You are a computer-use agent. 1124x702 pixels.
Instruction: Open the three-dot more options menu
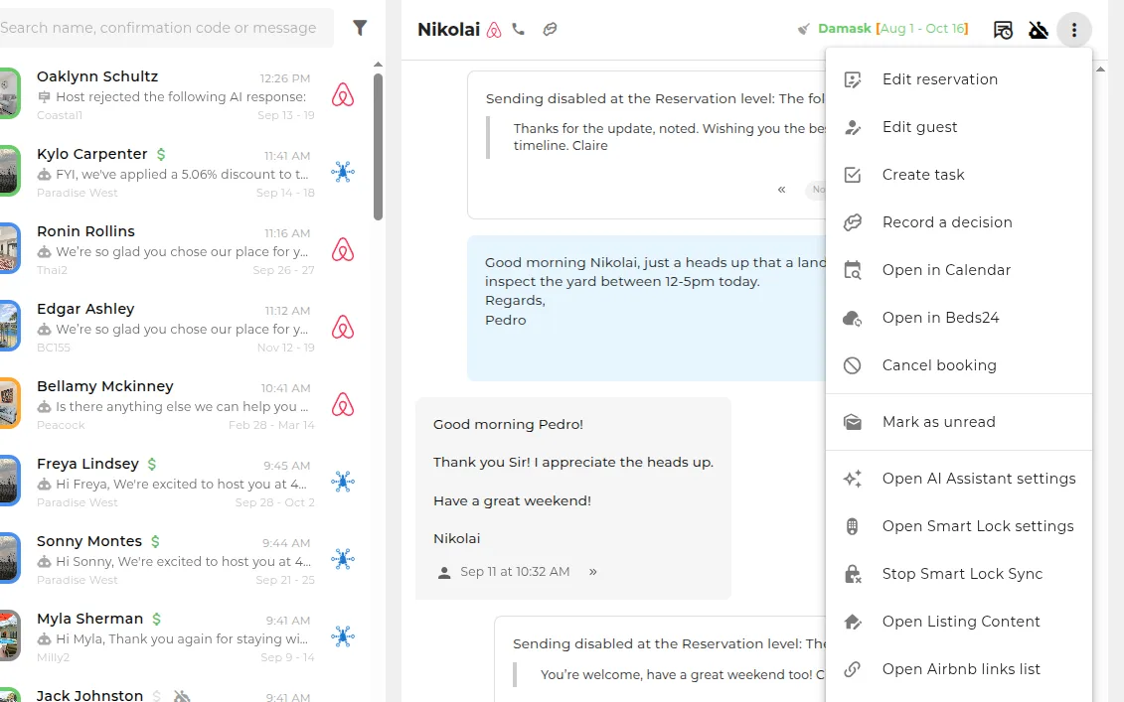(x=1074, y=30)
